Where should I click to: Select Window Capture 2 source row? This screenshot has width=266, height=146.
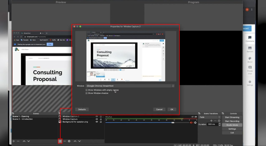[x=81, y=116]
